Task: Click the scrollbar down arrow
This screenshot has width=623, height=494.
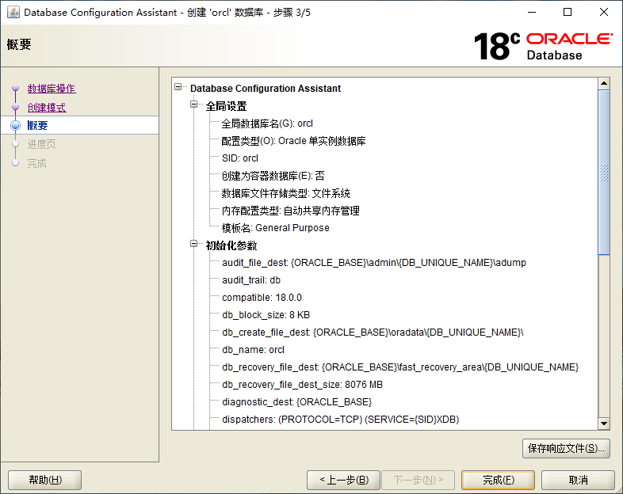Action: (x=604, y=424)
